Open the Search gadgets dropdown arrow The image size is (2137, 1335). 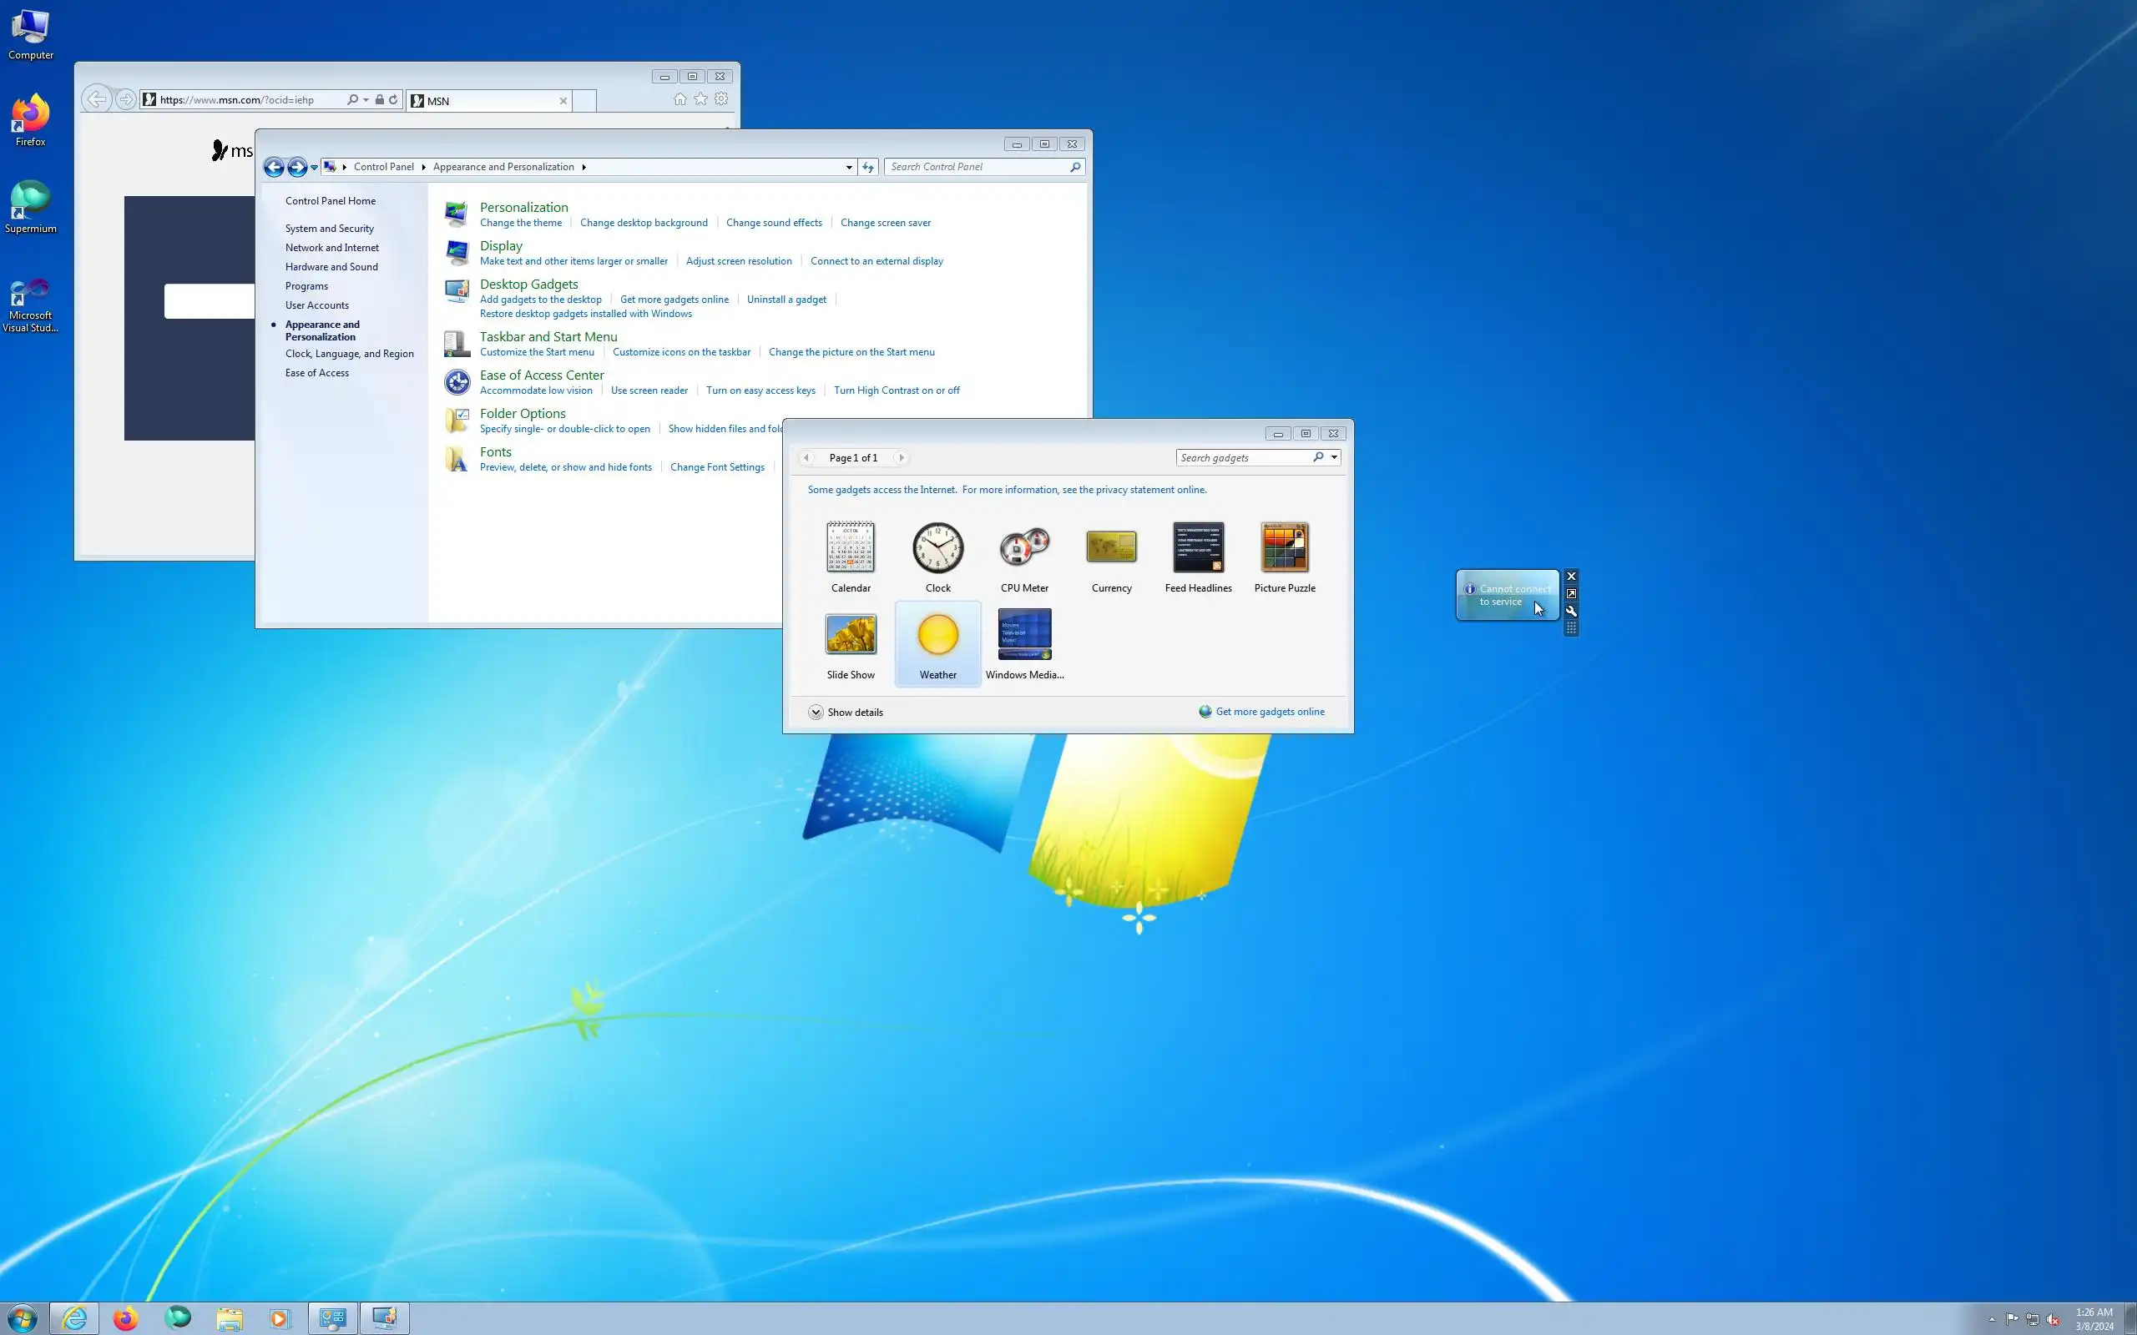click(x=1334, y=457)
